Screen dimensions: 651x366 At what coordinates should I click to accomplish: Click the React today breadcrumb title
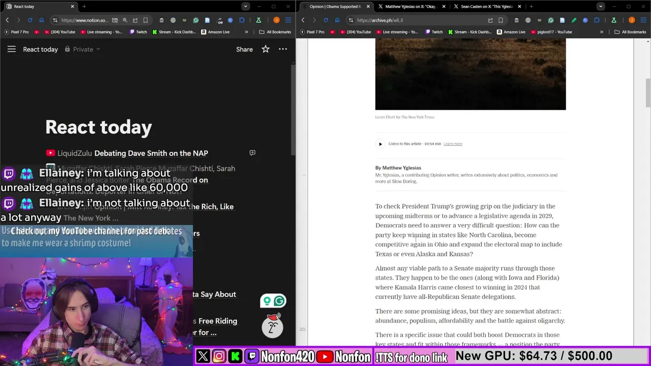point(40,49)
